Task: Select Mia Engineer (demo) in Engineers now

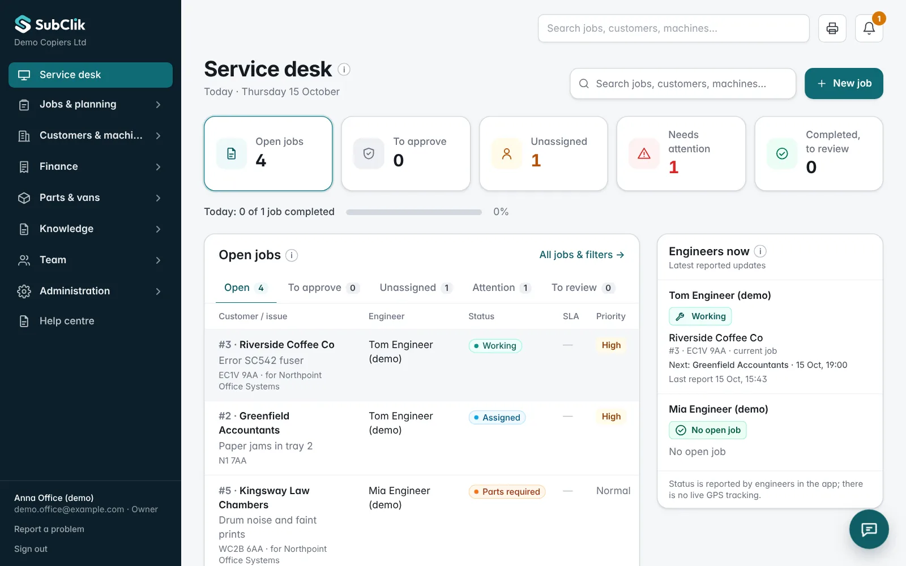Action: coord(718,409)
